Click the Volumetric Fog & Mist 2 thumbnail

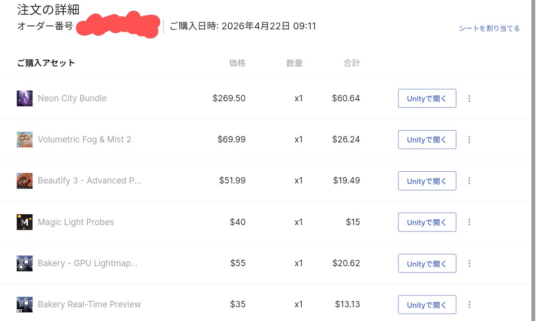[x=24, y=139]
